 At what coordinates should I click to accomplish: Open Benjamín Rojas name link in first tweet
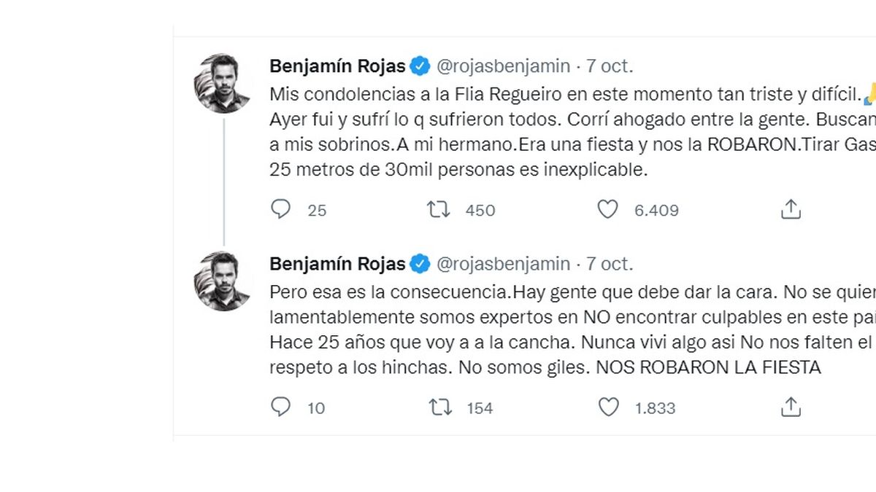point(337,66)
